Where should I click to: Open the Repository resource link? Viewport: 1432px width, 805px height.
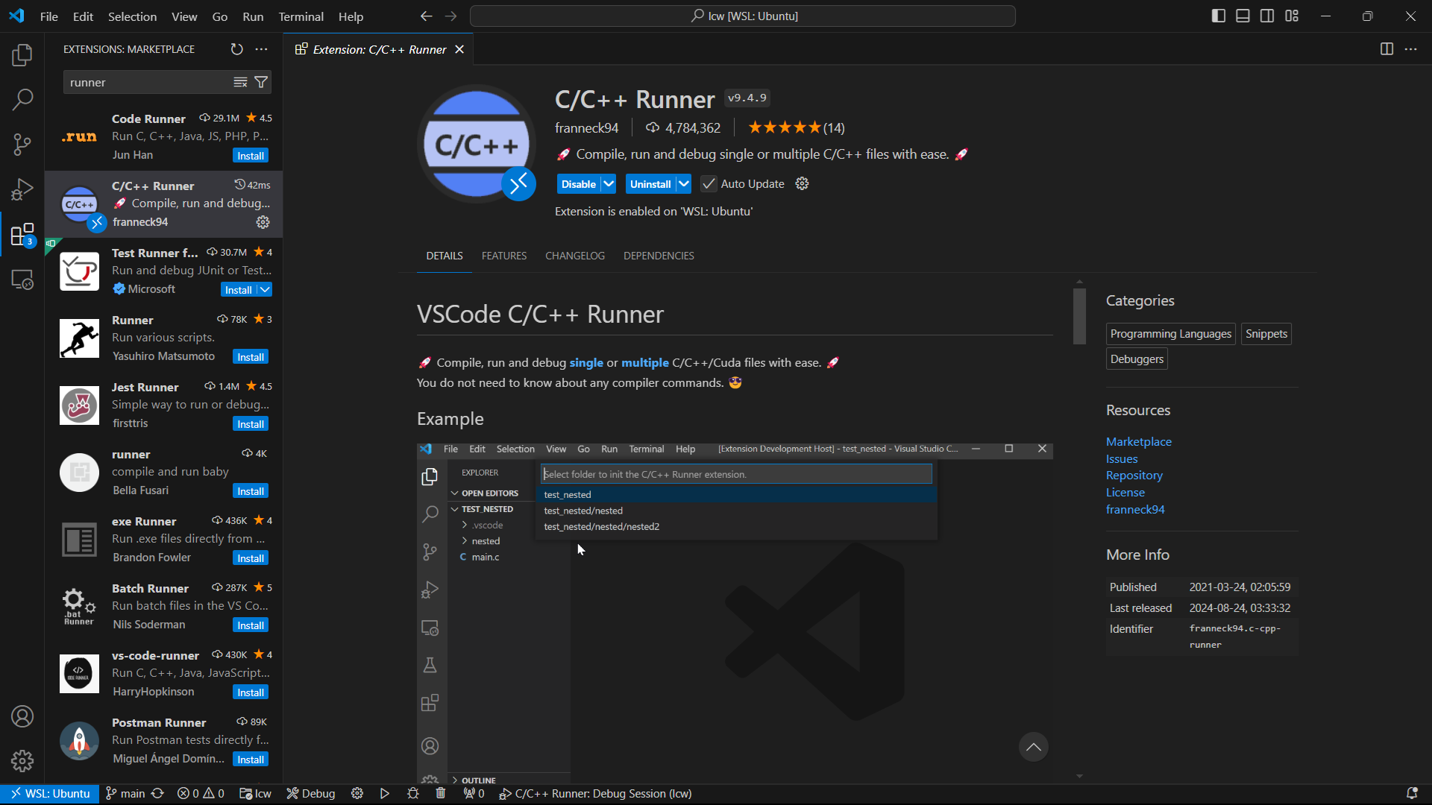pos(1134,476)
